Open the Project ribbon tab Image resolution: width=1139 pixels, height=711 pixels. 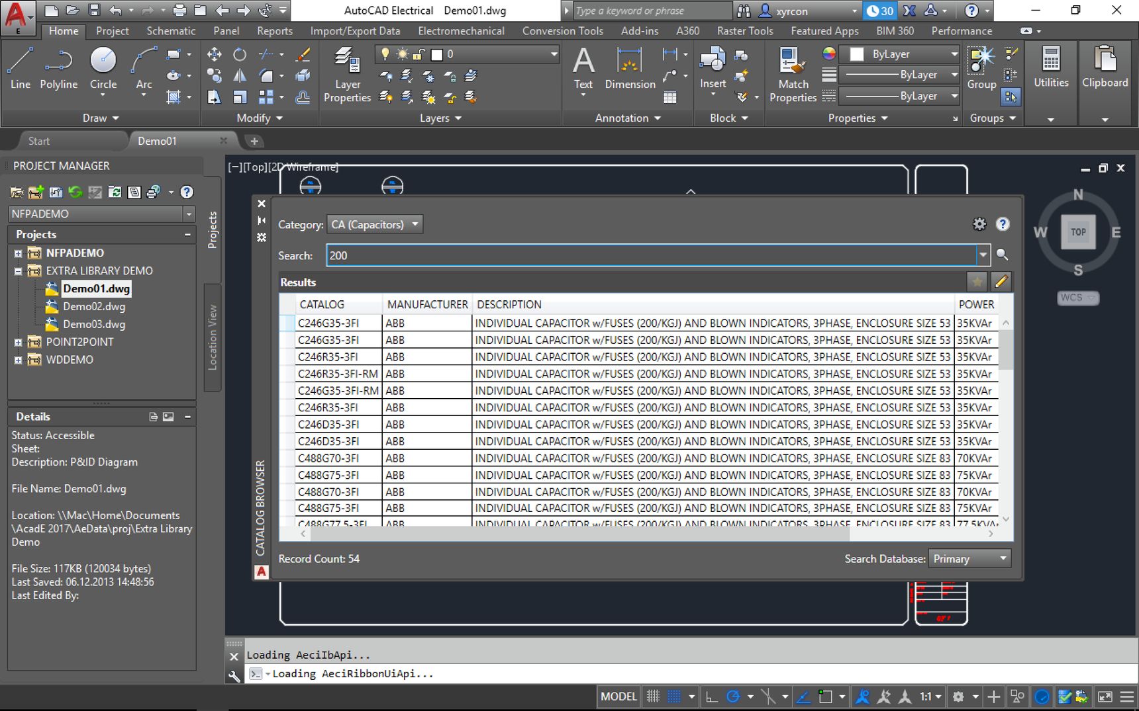click(112, 31)
